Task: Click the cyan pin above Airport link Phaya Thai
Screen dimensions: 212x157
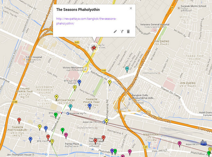Action: (x=71, y=107)
